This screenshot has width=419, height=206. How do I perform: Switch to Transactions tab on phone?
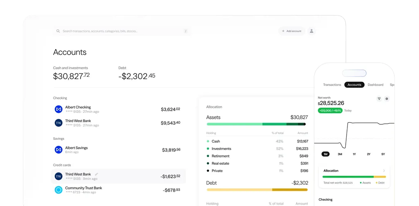coord(332,85)
